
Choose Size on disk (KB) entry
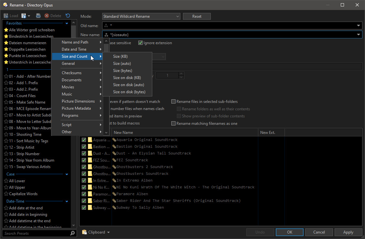(x=127, y=78)
